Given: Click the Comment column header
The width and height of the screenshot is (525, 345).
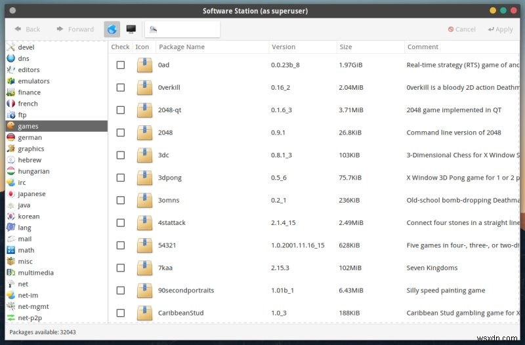Looking at the screenshot, I should pos(462,47).
